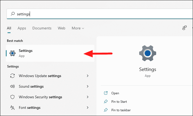Screen dimensions: 193x116
Task: Open the More filter dropdown
Action: [x=78, y=28]
